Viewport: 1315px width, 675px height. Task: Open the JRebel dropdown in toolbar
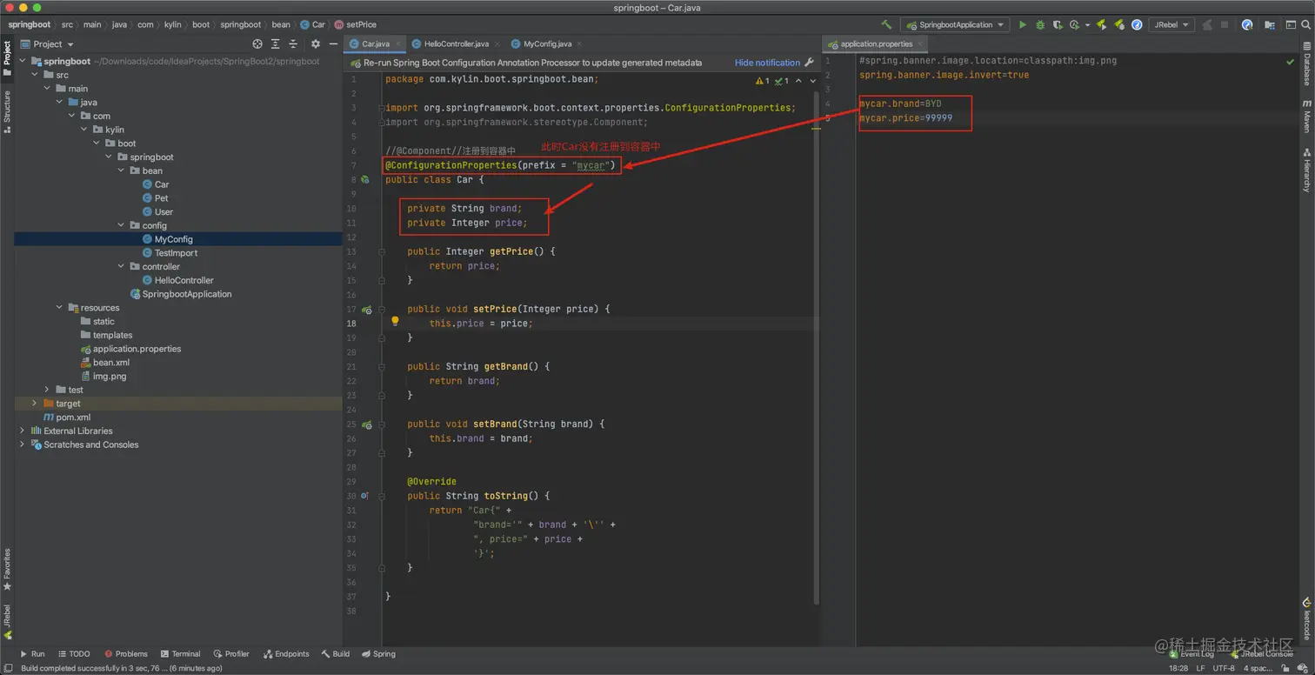tap(1171, 25)
